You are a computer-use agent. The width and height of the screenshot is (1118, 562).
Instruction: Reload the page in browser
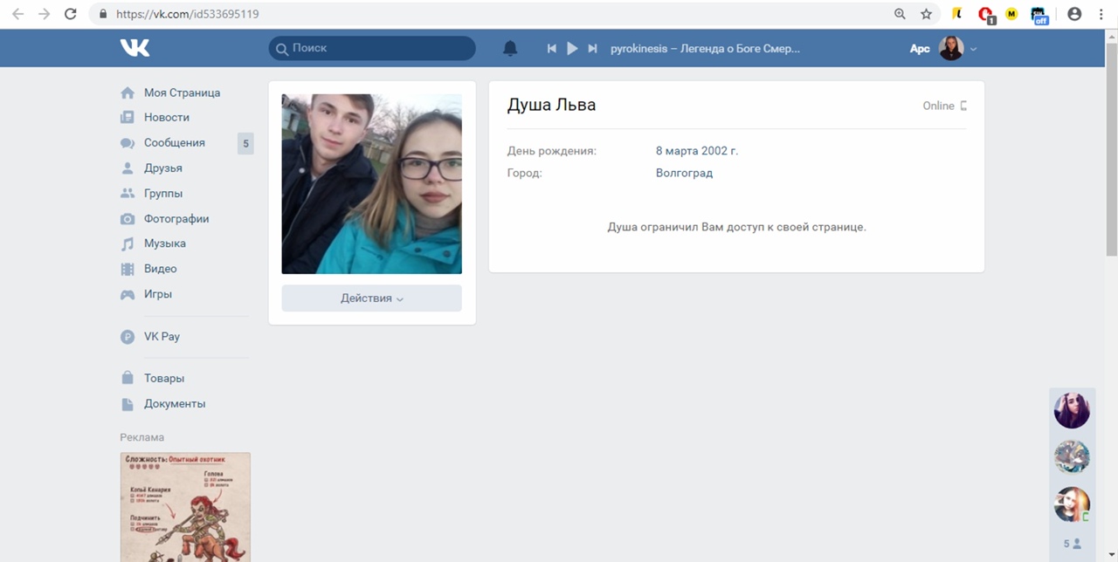click(71, 14)
